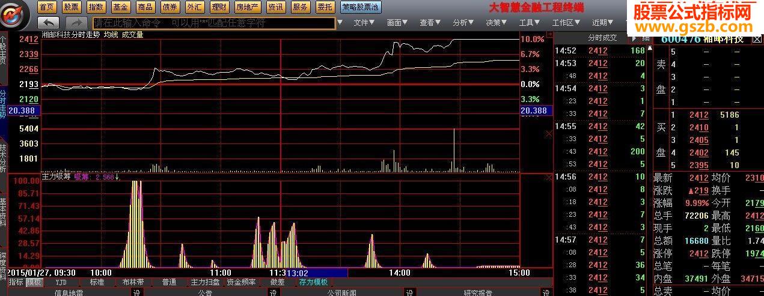The height and width of the screenshot is (296, 764).
Task: Select the 布林带 indicator tab
Action: click(x=133, y=282)
